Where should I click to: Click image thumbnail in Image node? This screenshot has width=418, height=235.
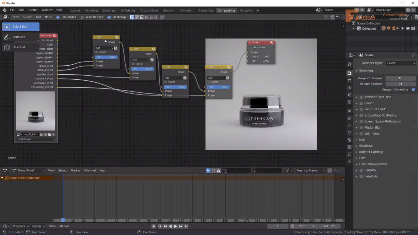tap(36, 111)
